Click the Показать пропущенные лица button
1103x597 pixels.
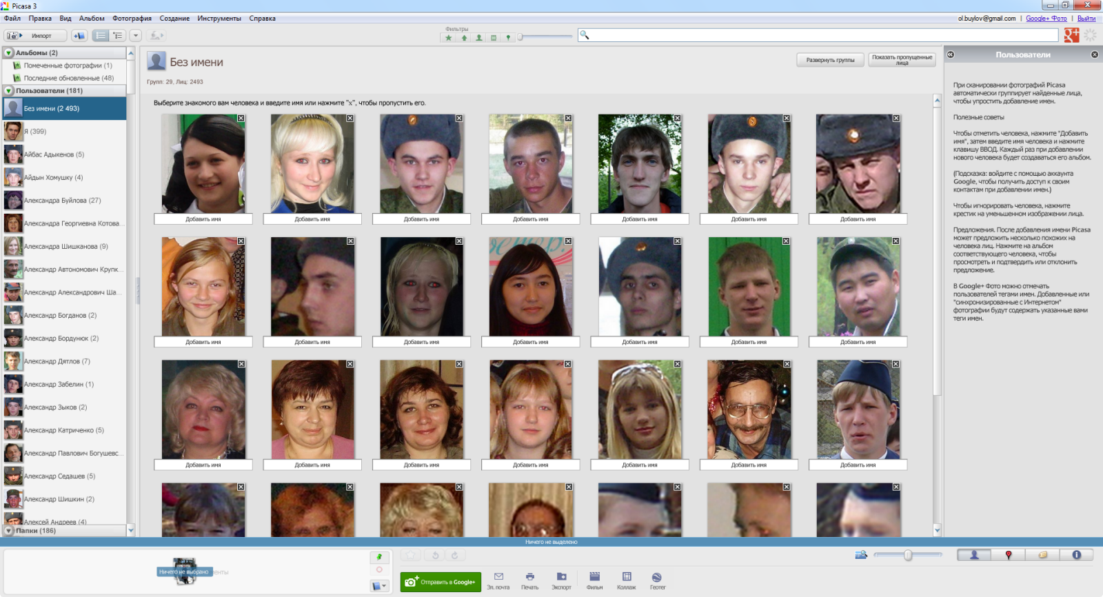[x=902, y=60]
